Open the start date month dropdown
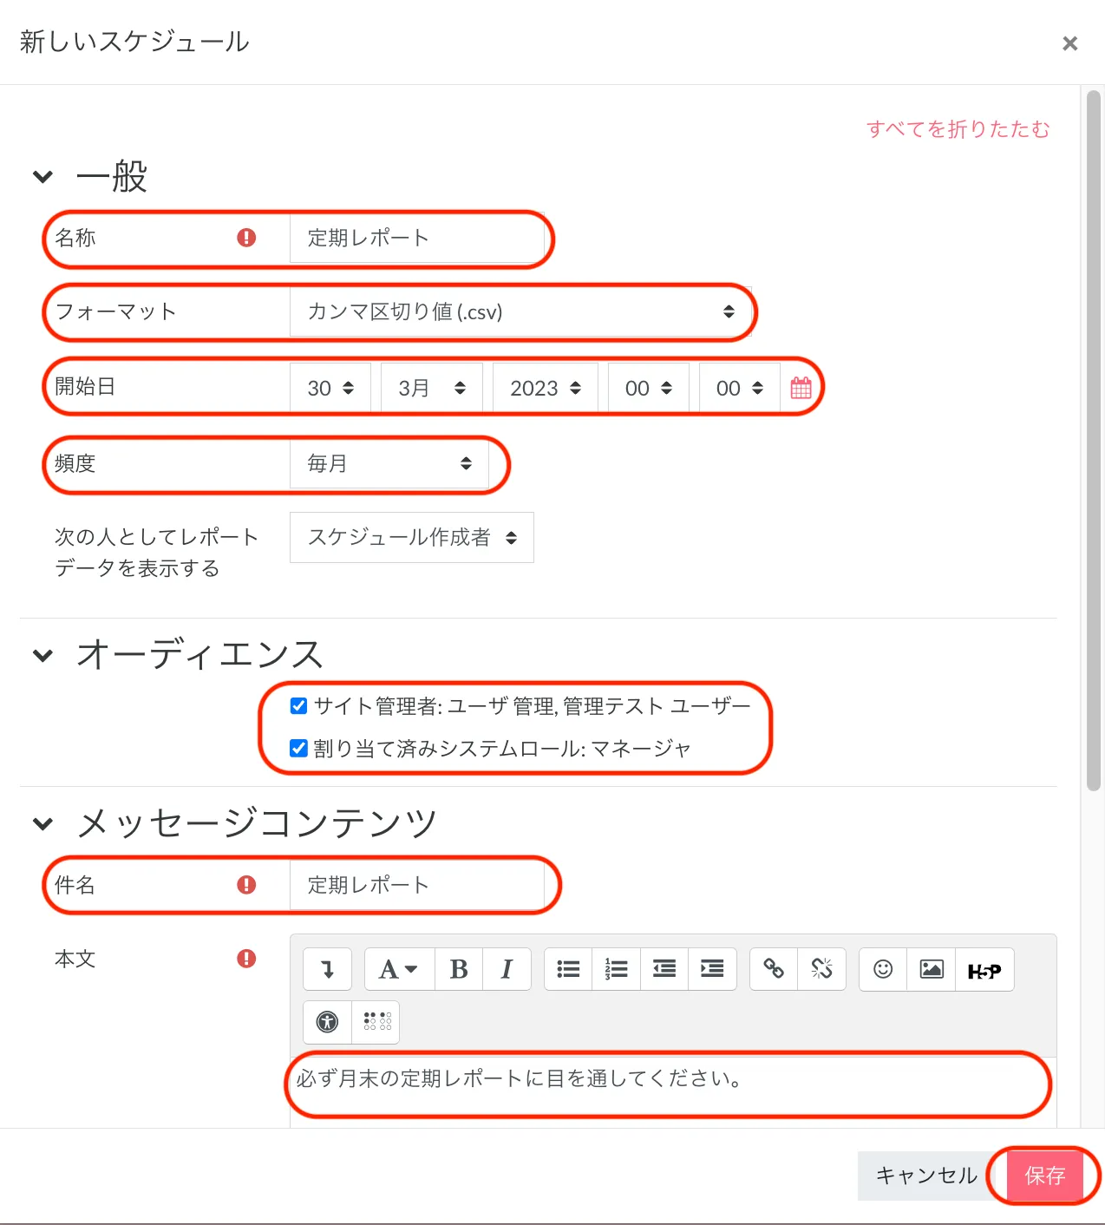The height and width of the screenshot is (1225, 1105). click(431, 388)
